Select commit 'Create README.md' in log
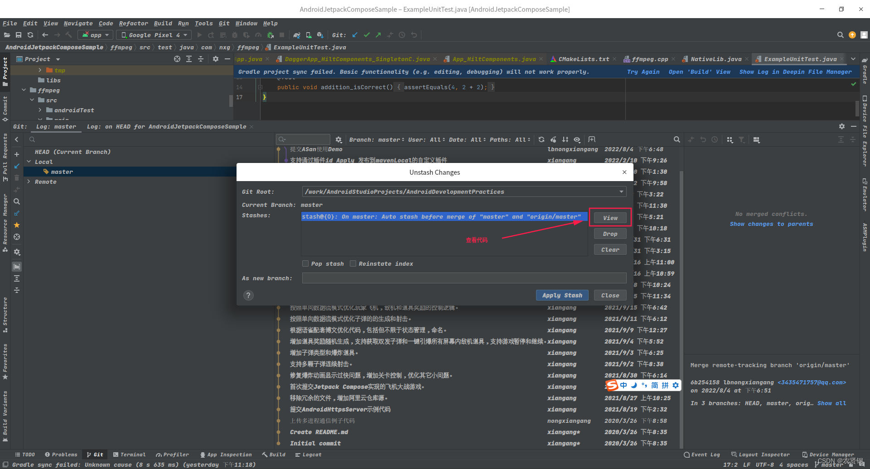The image size is (870, 469). pyautogui.click(x=319, y=432)
